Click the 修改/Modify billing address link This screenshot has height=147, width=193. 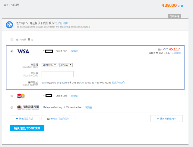coord(119,83)
